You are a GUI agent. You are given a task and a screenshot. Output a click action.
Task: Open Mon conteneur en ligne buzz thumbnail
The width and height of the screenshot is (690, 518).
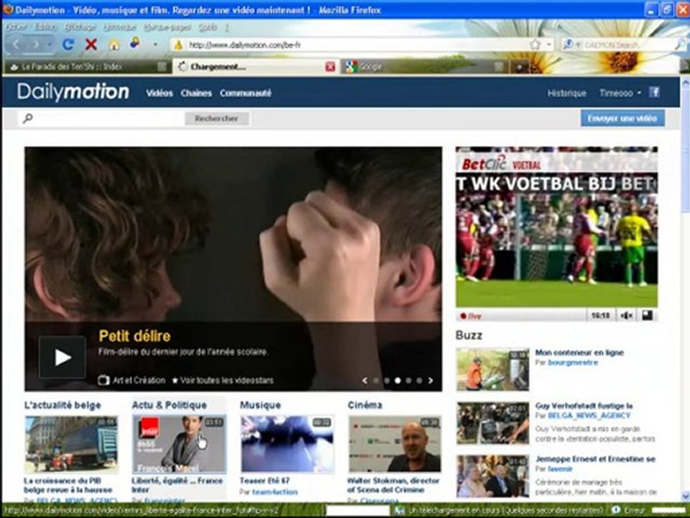[492, 370]
